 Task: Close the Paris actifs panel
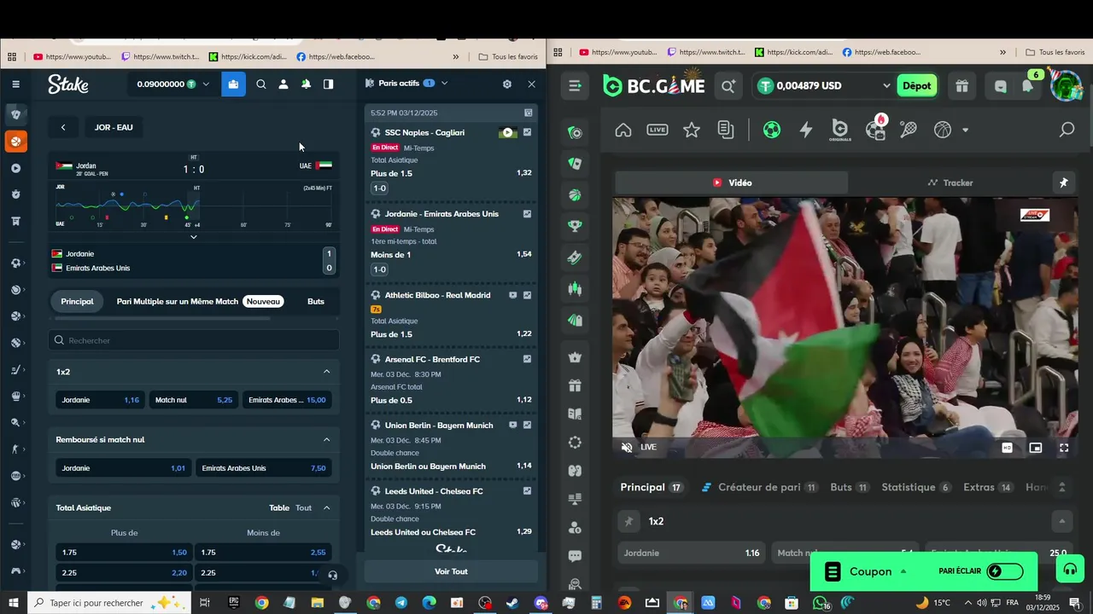tap(531, 84)
